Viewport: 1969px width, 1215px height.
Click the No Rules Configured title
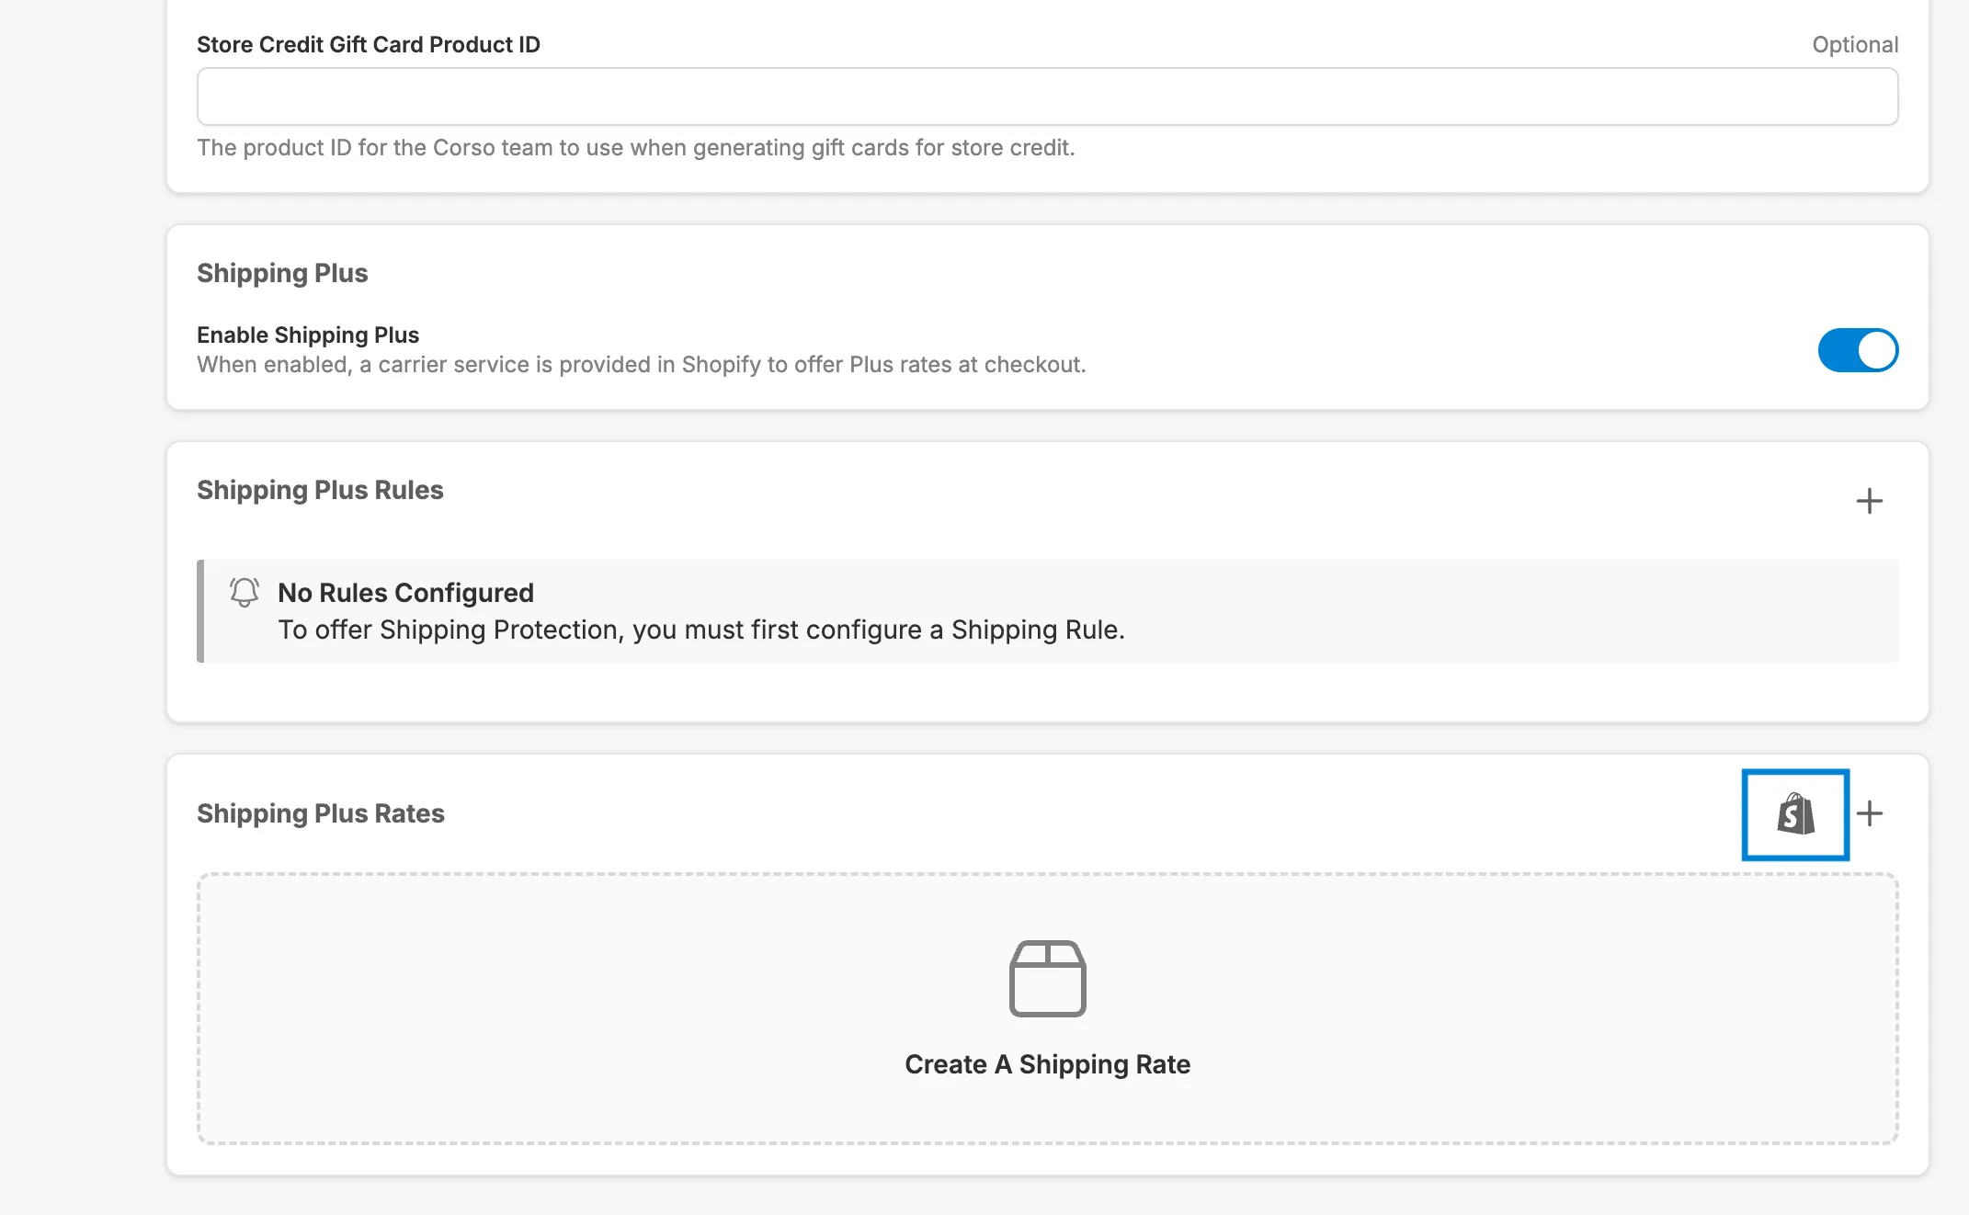point(405,593)
